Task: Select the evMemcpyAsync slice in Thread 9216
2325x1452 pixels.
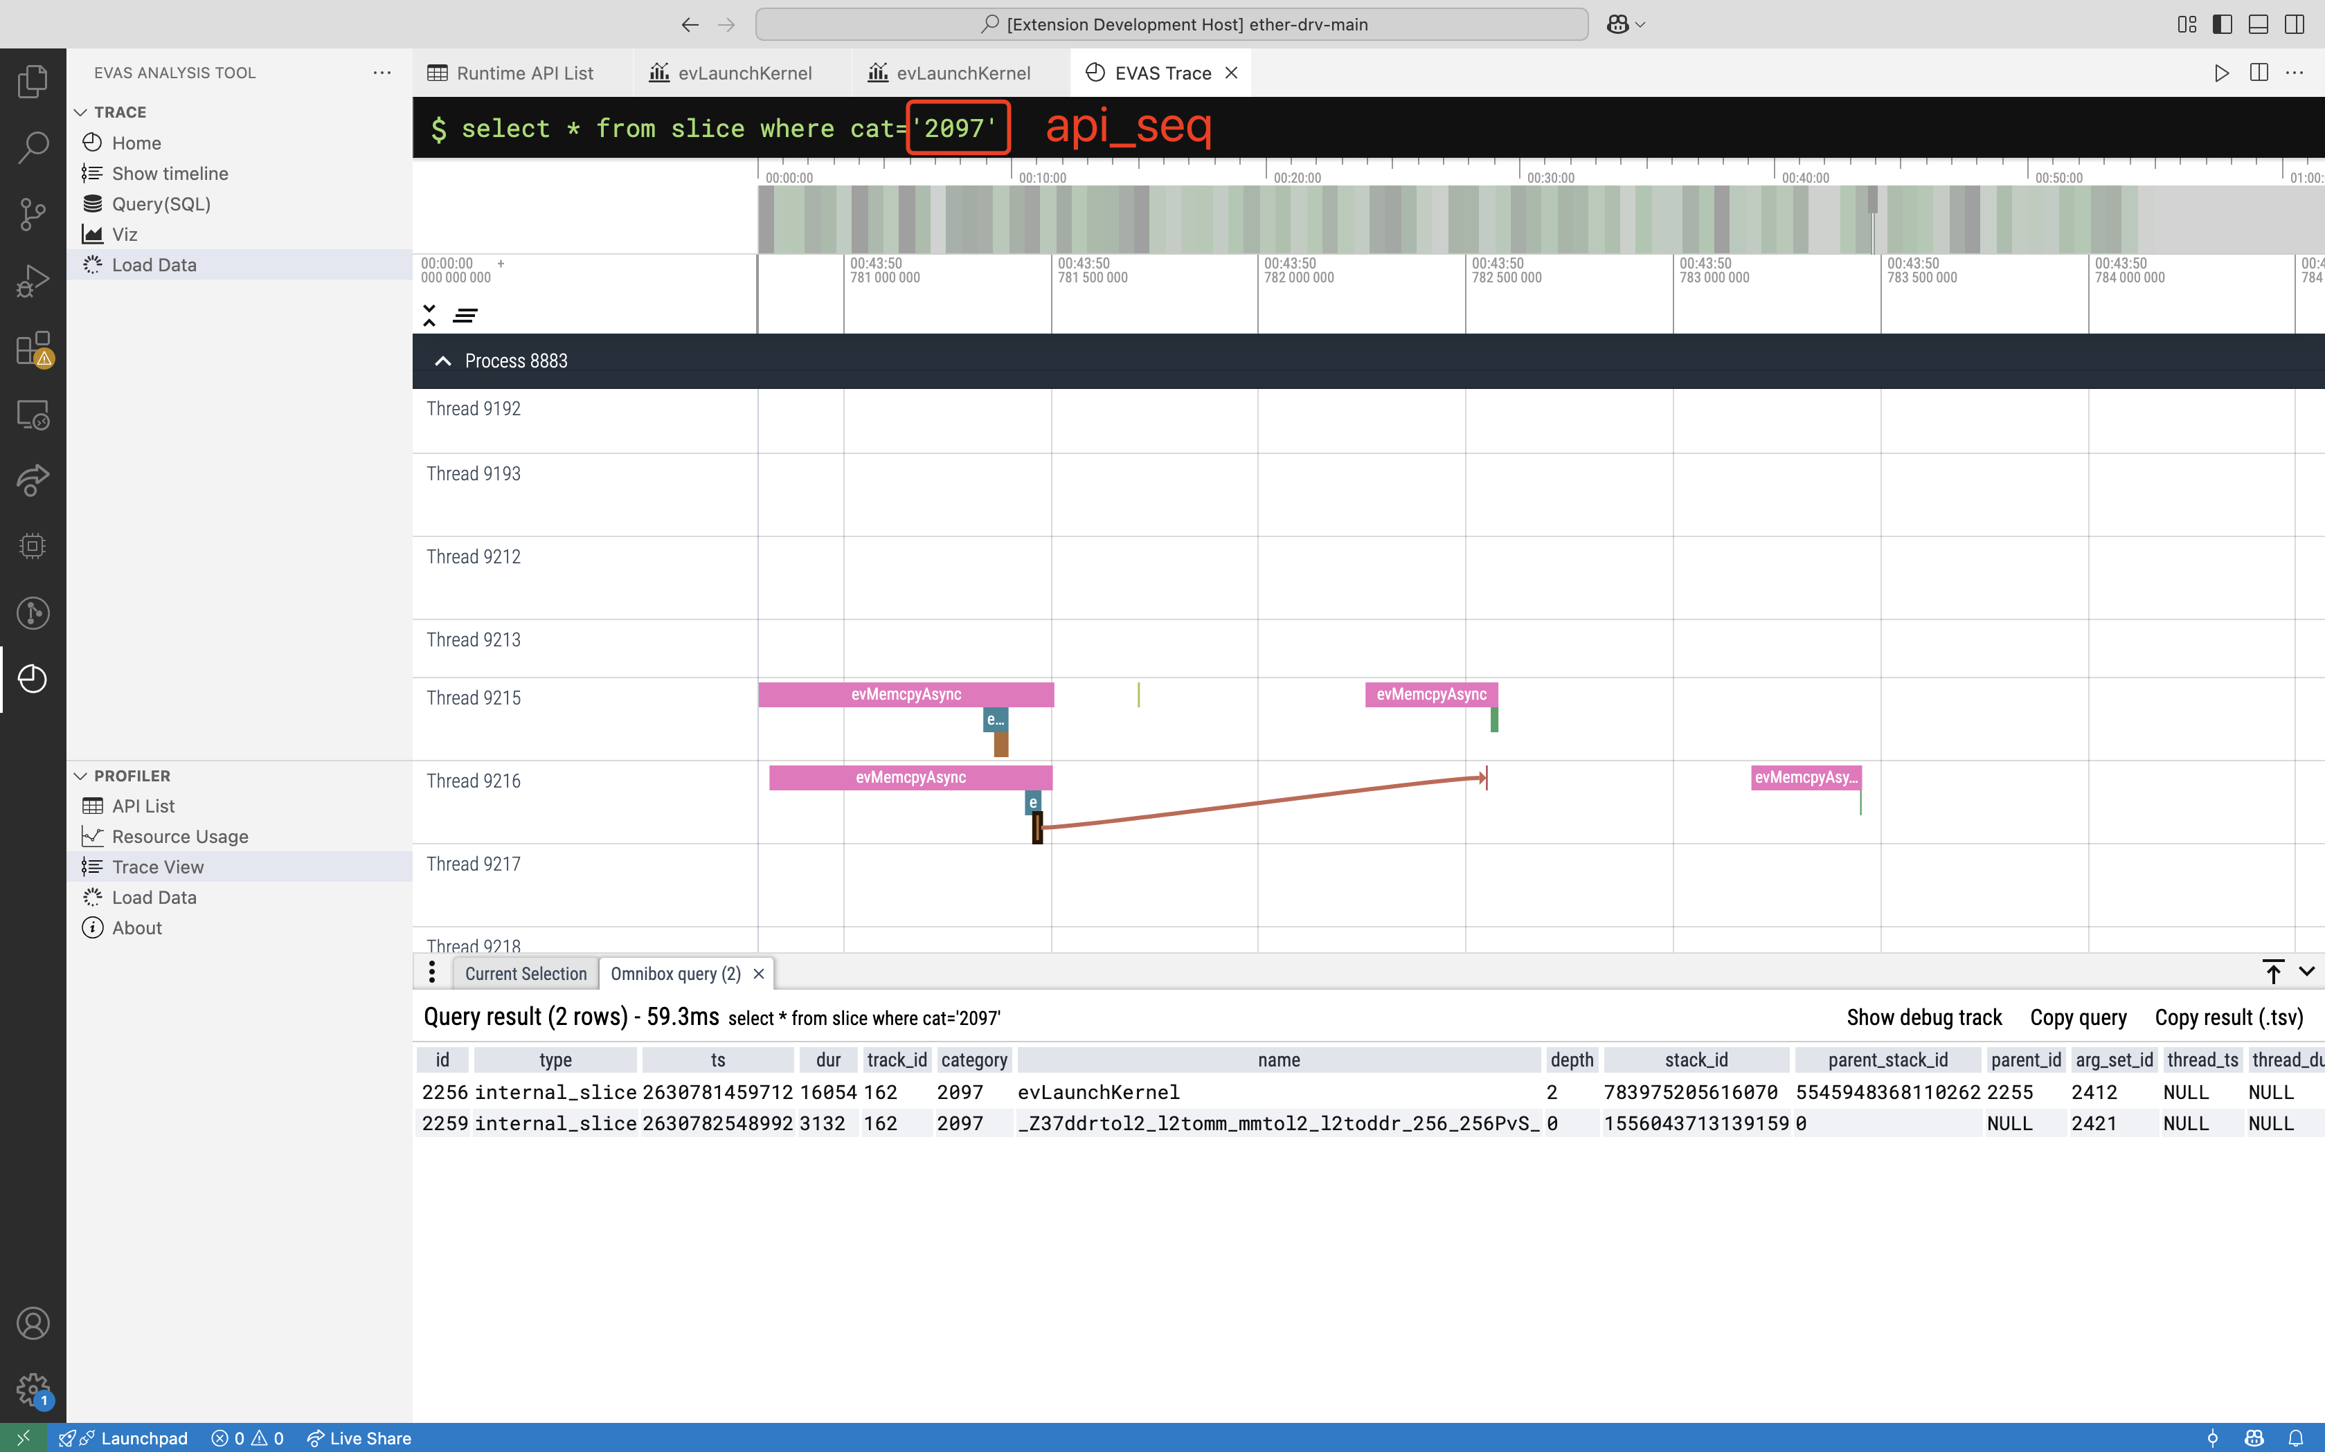Action: (x=910, y=778)
